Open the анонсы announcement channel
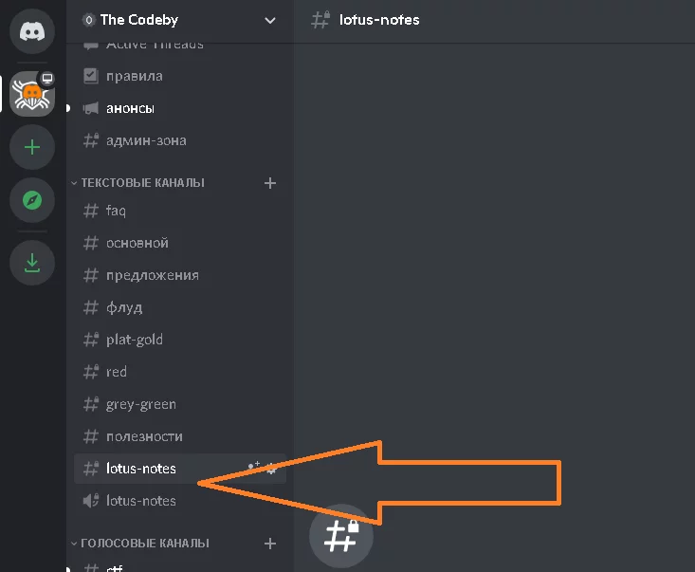695x572 pixels. point(130,108)
